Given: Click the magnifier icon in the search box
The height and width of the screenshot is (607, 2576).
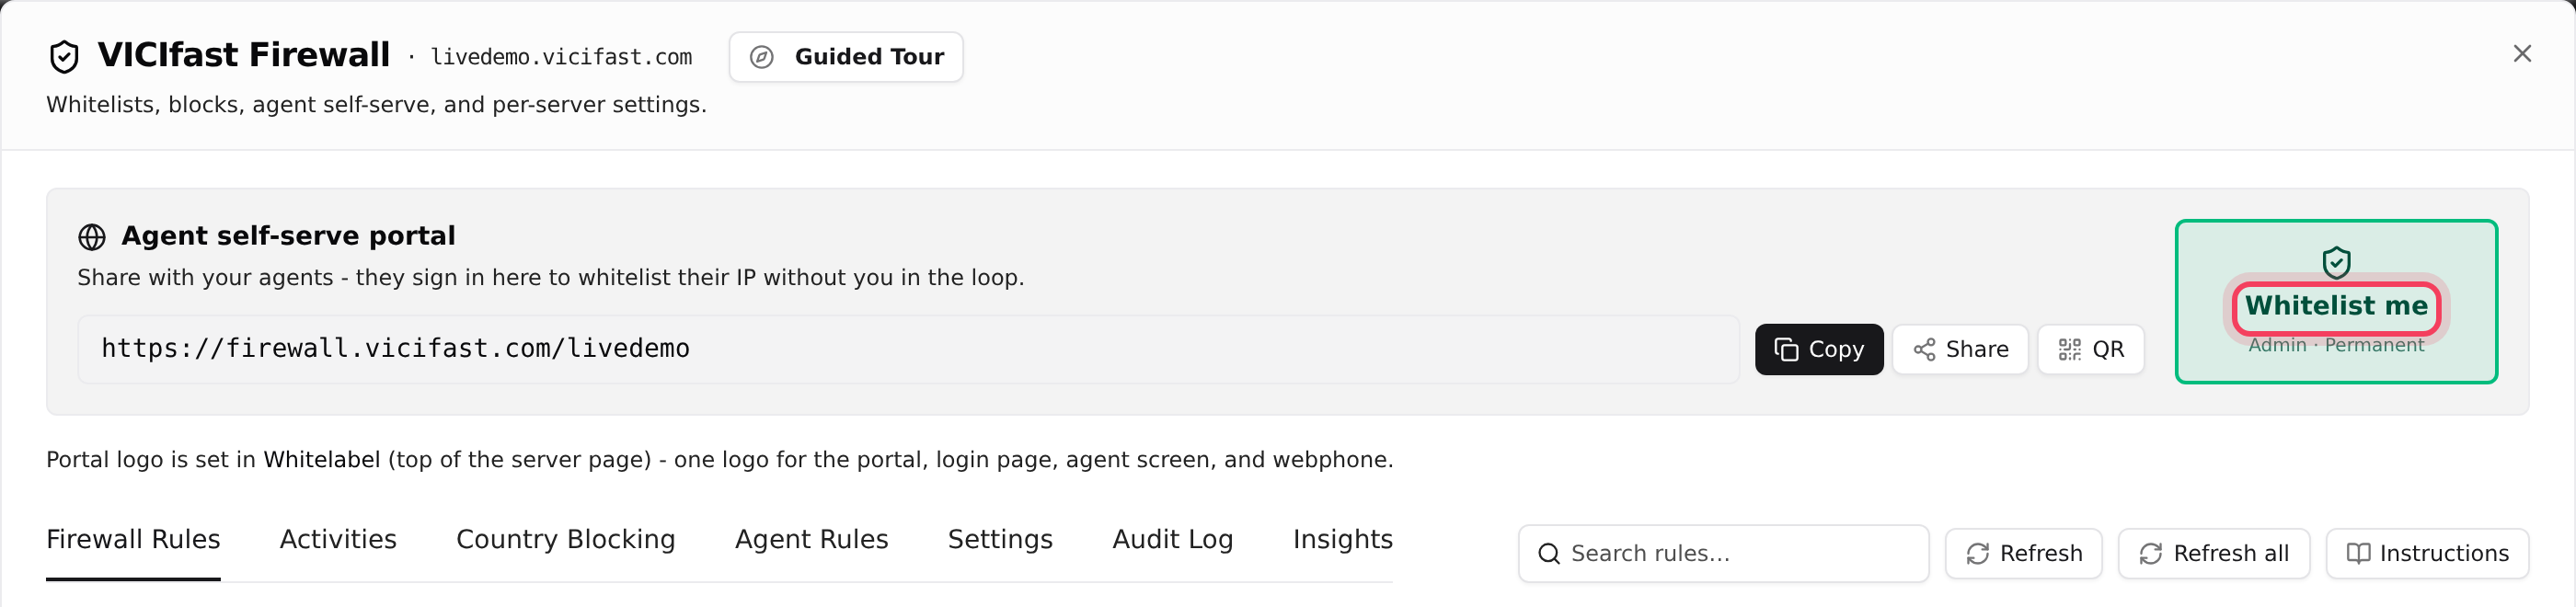Looking at the screenshot, I should (x=1549, y=554).
